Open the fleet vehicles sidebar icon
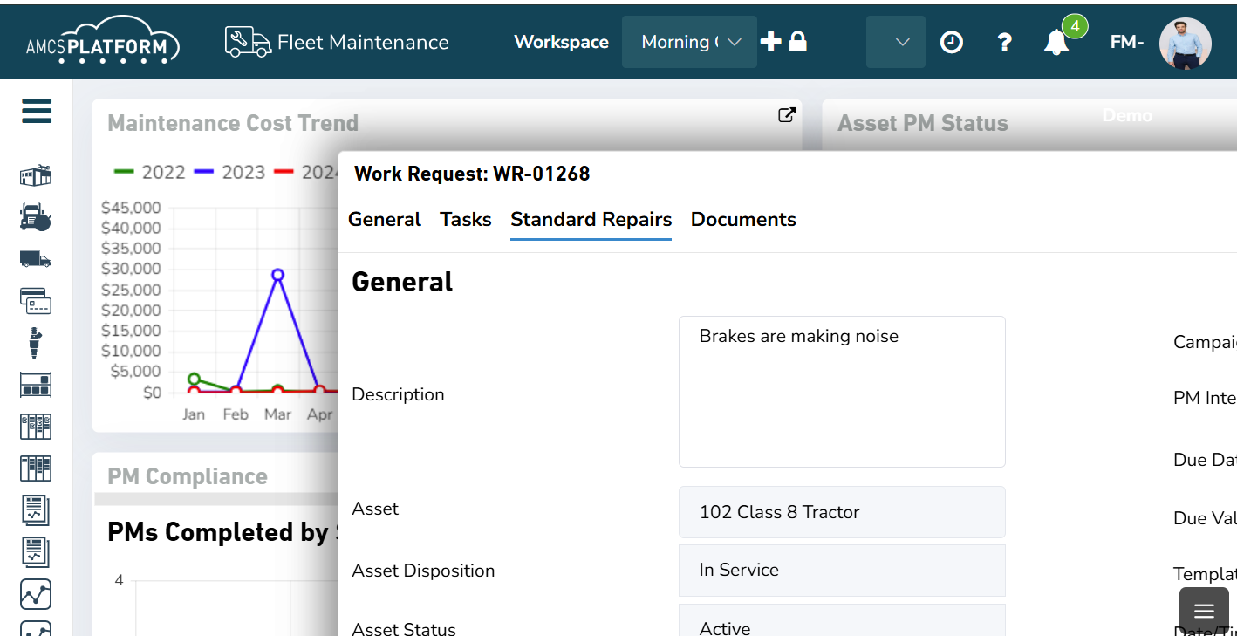 [x=35, y=259]
